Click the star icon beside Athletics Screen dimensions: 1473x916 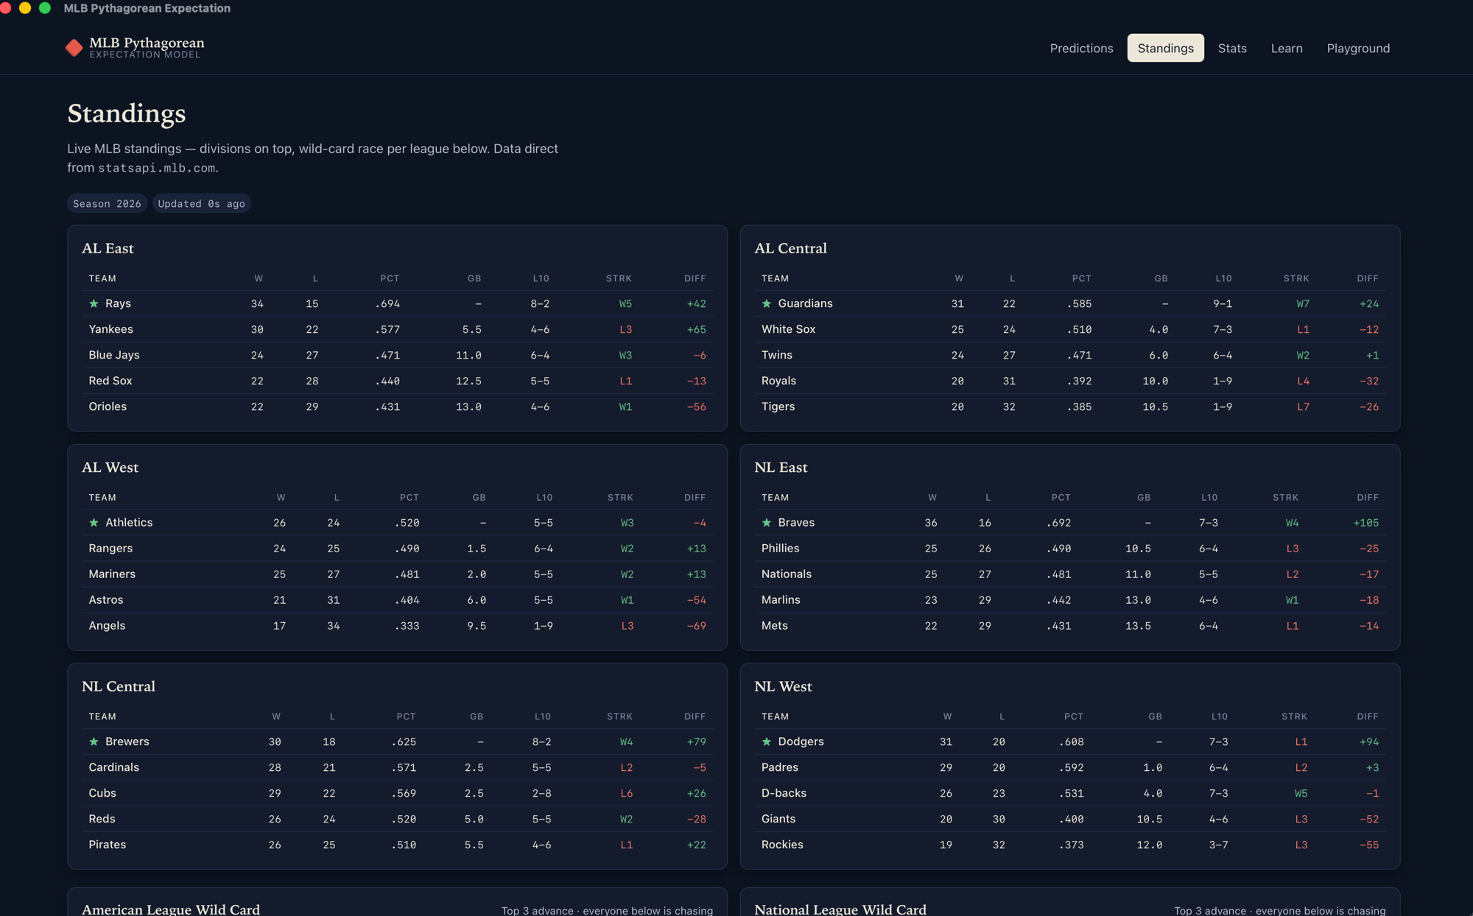point(94,523)
